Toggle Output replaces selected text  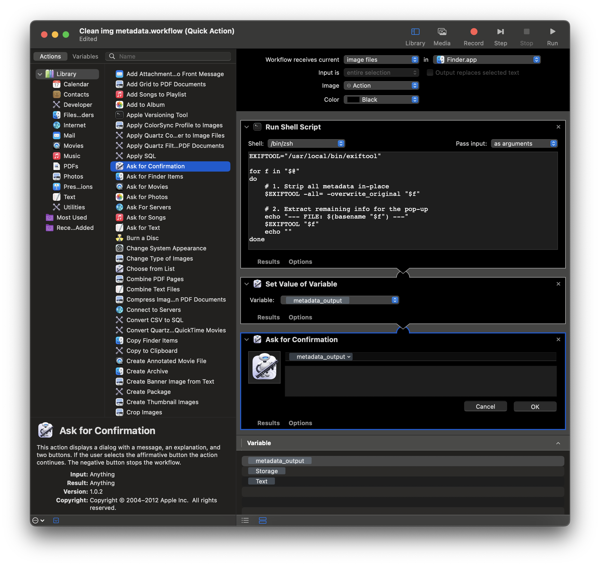(x=429, y=73)
